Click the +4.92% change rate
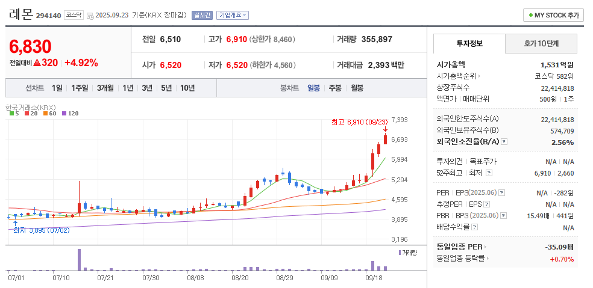 pos(81,63)
